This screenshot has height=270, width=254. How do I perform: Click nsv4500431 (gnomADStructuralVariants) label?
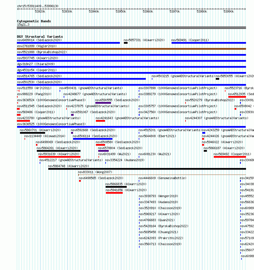pyautogui.click(x=91, y=88)
